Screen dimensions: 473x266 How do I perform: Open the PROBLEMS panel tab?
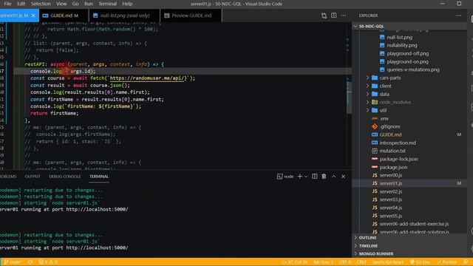[x=8, y=177]
